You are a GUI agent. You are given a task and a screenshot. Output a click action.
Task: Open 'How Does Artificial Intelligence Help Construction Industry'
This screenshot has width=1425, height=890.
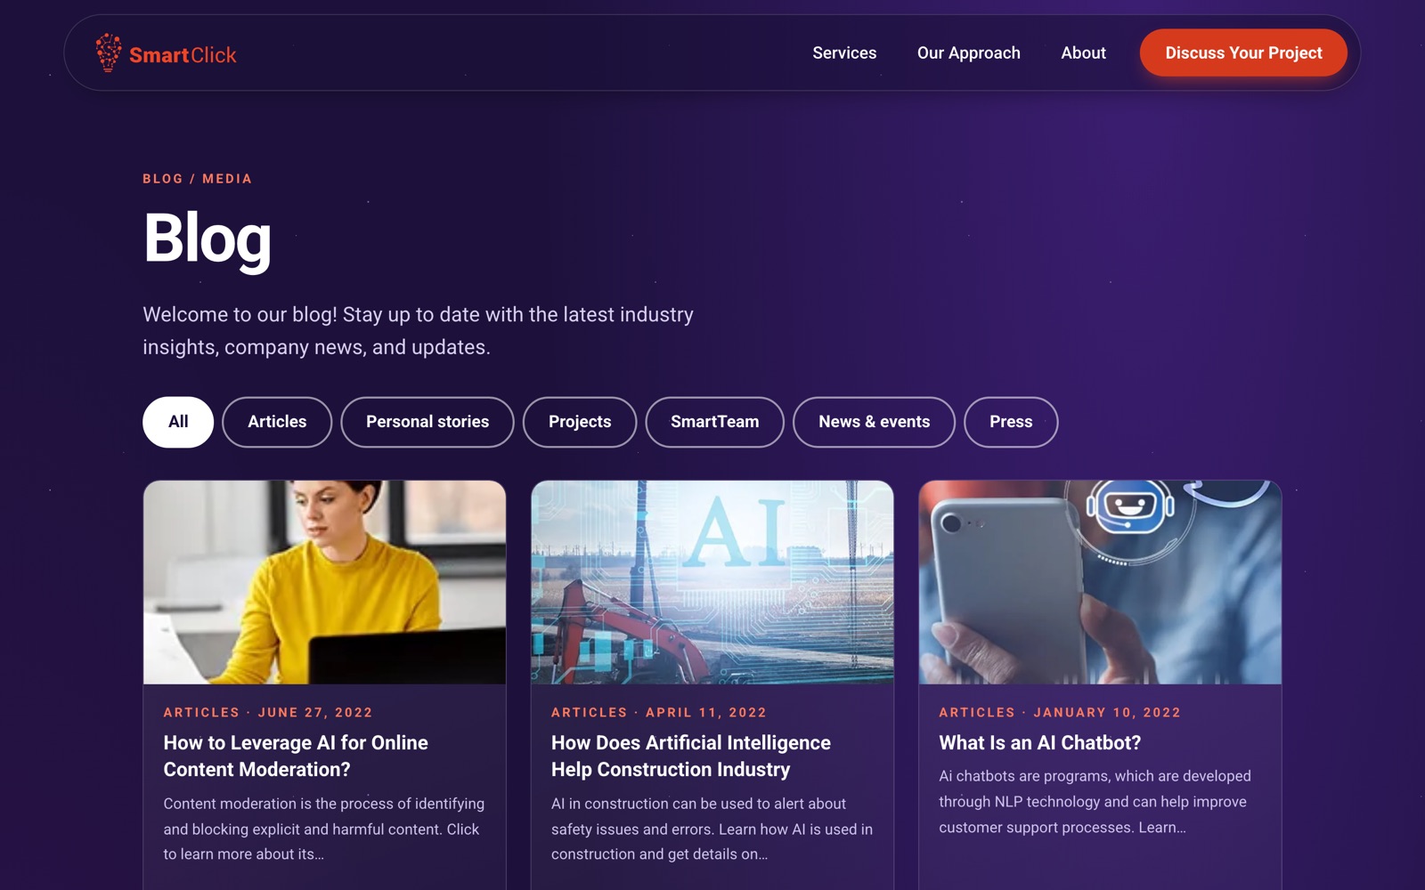[x=691, y=756]
